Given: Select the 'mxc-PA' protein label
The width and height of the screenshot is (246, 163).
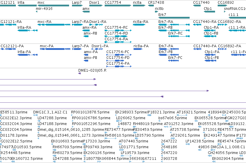Looking at the screenshot, I should 47,46.
